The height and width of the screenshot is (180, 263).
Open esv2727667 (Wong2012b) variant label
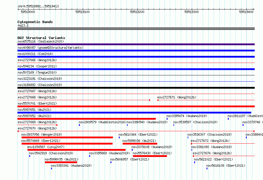[x=37, y=91]
